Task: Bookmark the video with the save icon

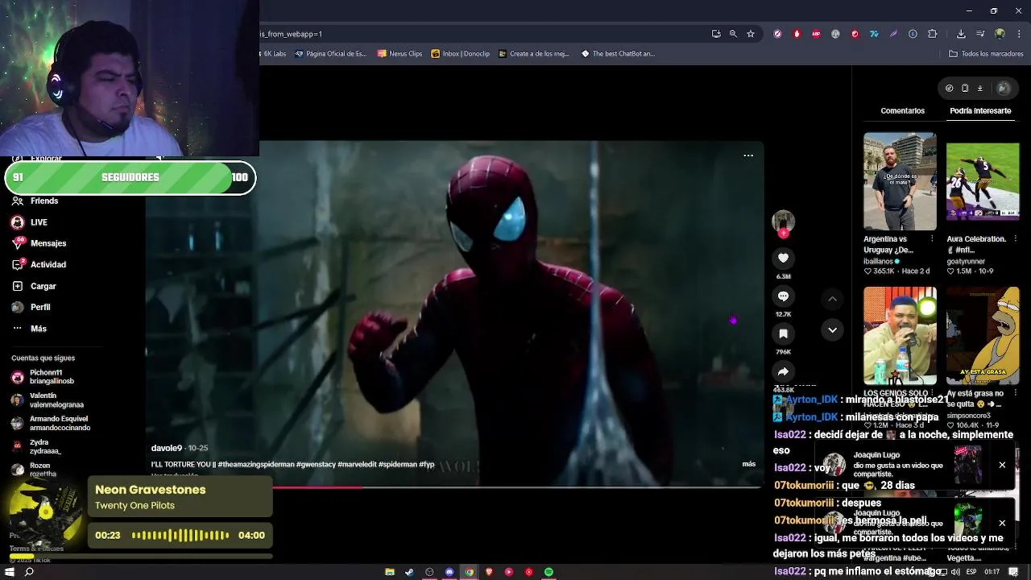Action: (783, 333)
